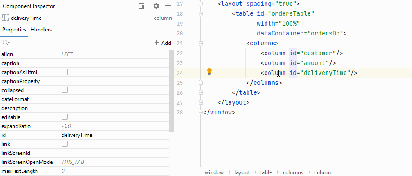Click the closing </columns> tag
Screen dimensions: 412x176
coord(264,83)
